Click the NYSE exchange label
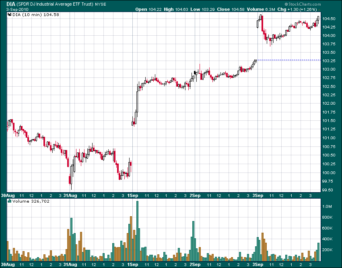342x268 pixels. coord(100,4)
